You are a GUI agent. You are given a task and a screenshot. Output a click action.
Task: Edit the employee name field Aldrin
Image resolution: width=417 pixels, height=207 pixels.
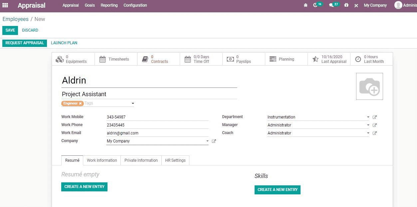pyautogui.click(x=149, y=81)
